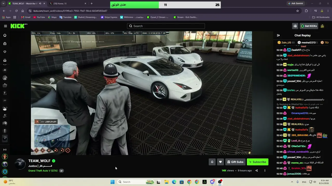Open a new browser tab

tap(92, 4)
